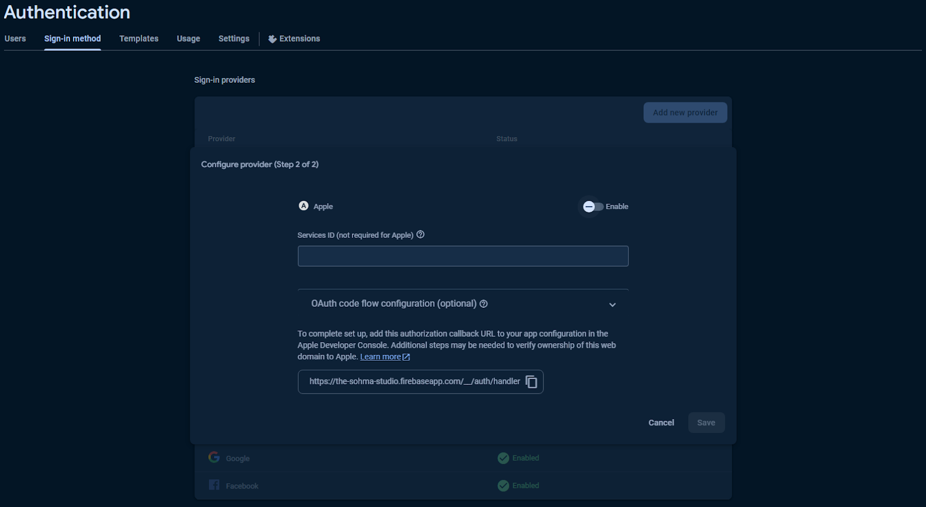
Task: Click the Facebook provider row name
Action: 242,486
